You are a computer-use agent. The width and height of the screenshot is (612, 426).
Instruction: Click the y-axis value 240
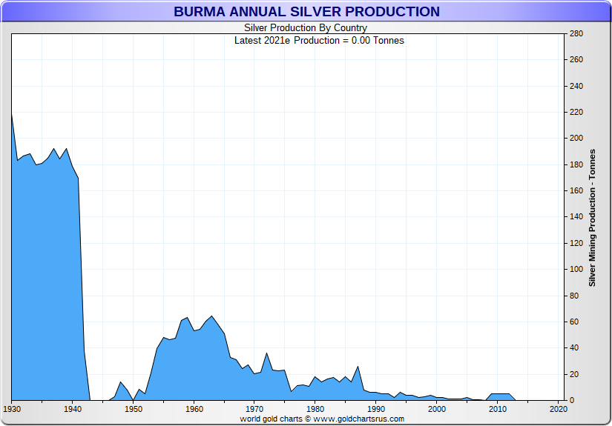point(576,86)
